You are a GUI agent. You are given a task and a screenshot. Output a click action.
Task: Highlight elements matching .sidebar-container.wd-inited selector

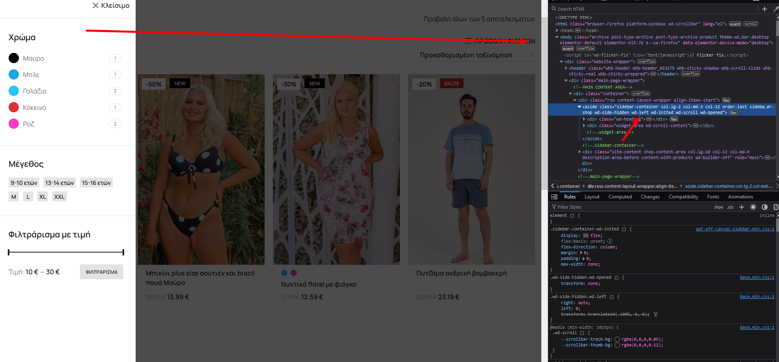[624, 229]
